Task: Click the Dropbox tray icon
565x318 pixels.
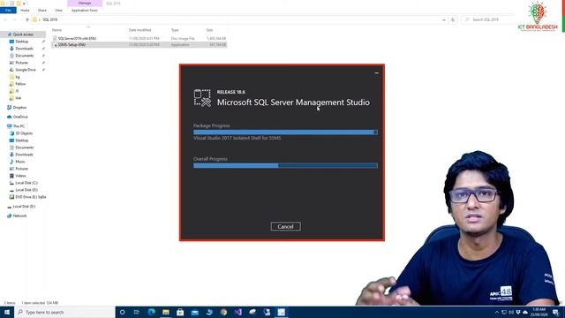Action: pos(518,312)
